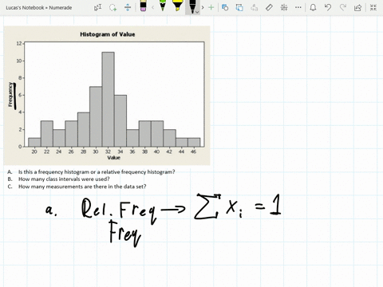This screenshot has width=383, height=287.
Task: Click the 'Value' x-axis label
Action: pyautogui.click(x=113, y=158)
